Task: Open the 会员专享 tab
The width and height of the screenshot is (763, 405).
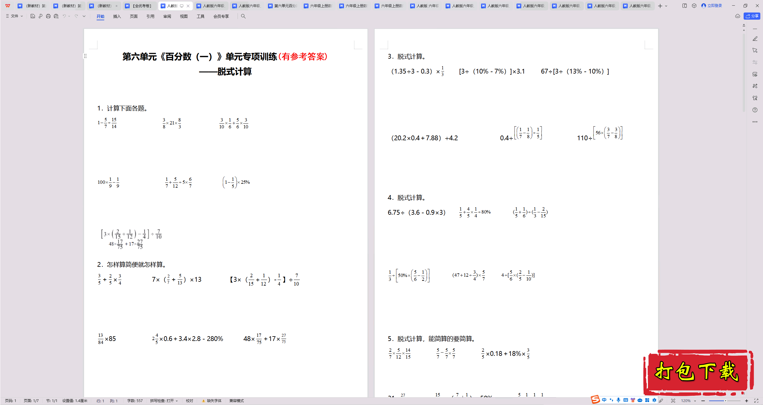Action: (221, 16)
